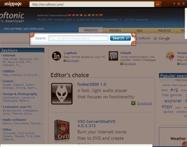The width and height of the screenshot is (187, 147).
Task: Click the orange go button beside URL
Action: coord(158,4)
